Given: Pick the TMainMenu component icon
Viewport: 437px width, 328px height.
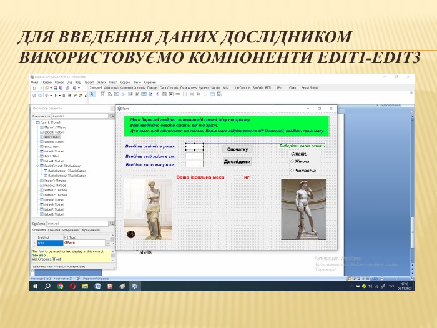Looking at the screenshot, I should [102, 94].
